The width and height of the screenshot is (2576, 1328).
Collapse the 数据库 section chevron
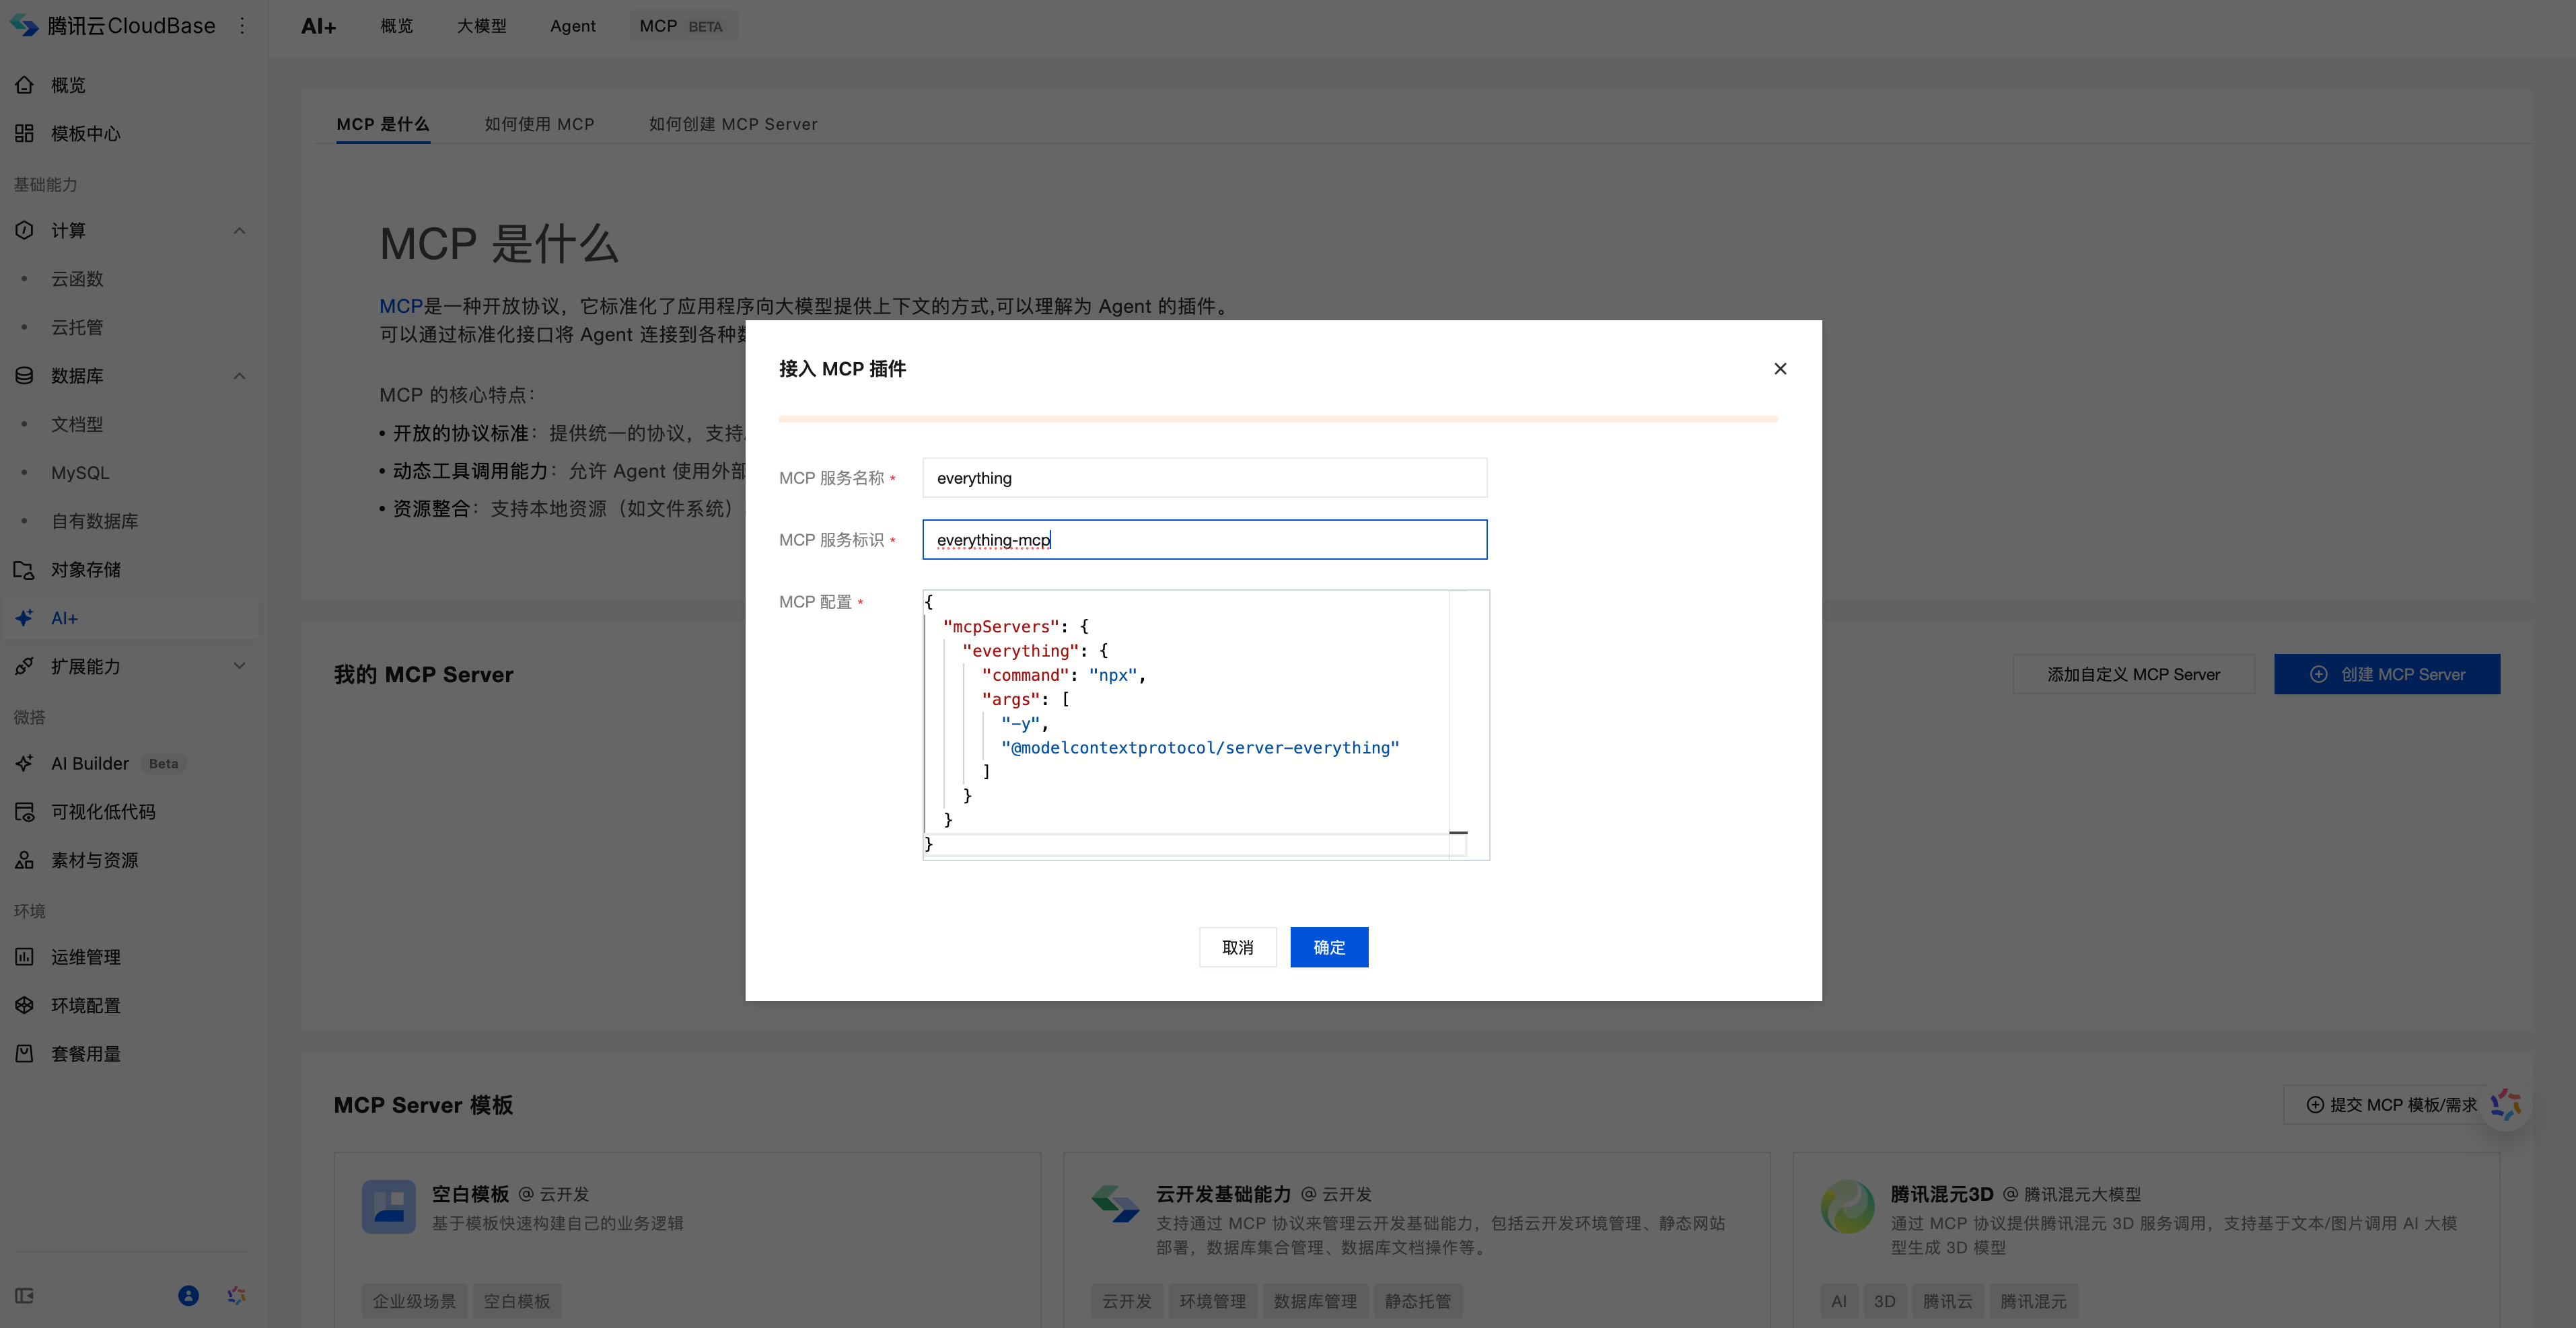point(239,376)
